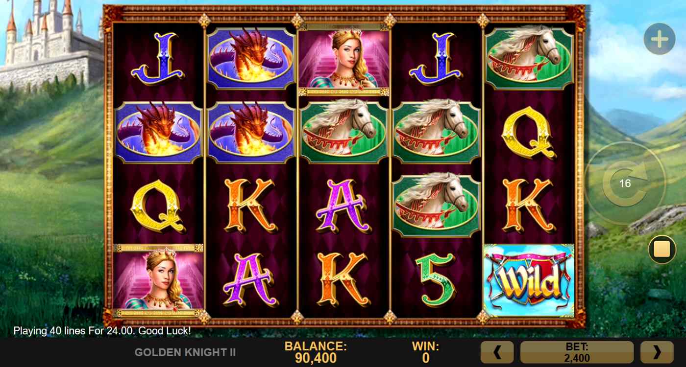686x367 pixels.
Task: Select the Wild symbol on the fifth reel
Action: [528, 280]
